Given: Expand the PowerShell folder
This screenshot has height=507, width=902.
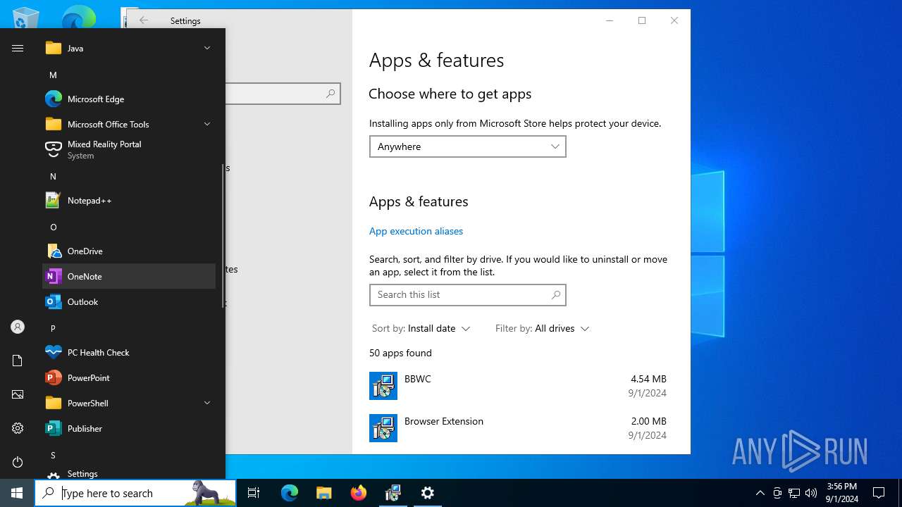Looking at the screenshot, I should (x=129, y=403).
